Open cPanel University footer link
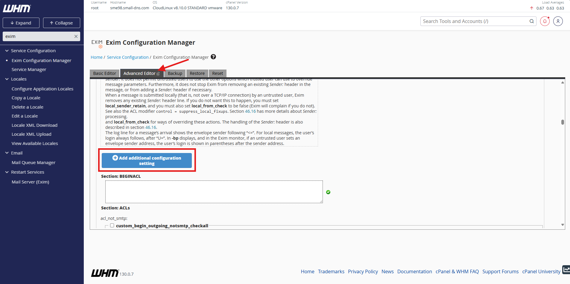 (x=541, y=271)
